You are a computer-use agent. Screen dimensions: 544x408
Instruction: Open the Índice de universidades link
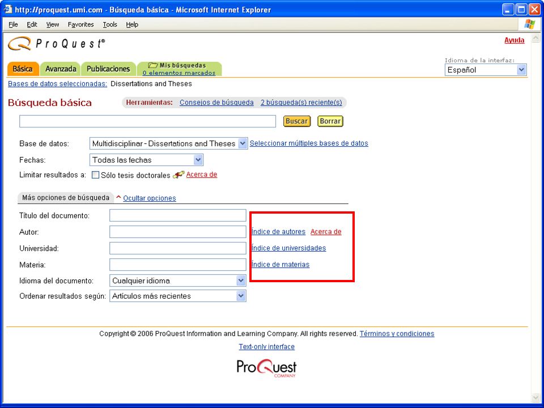pos(288,248)
